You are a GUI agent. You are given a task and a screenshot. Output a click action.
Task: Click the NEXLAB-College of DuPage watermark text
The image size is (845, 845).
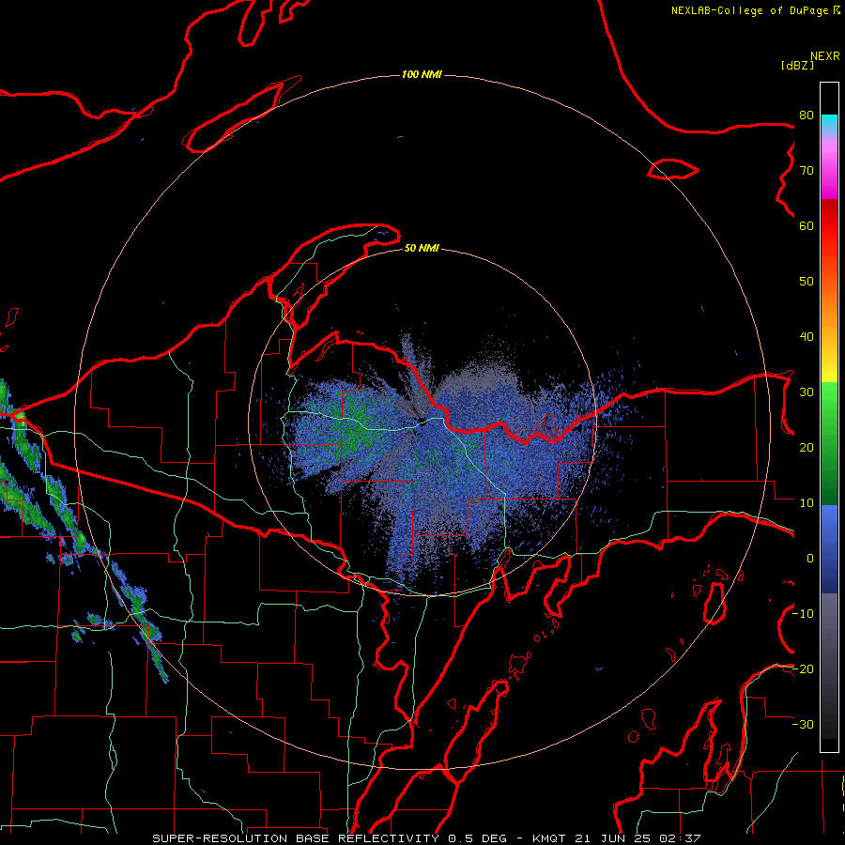click(x=755, y=10)
